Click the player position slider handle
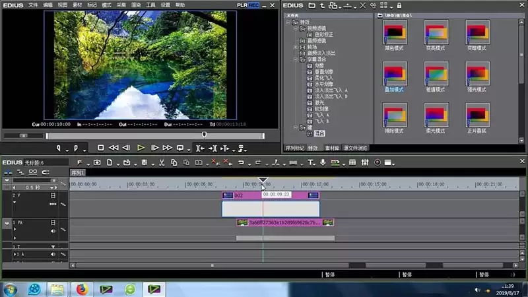This screenshot has height=297, width=528. tap(204, 135)
